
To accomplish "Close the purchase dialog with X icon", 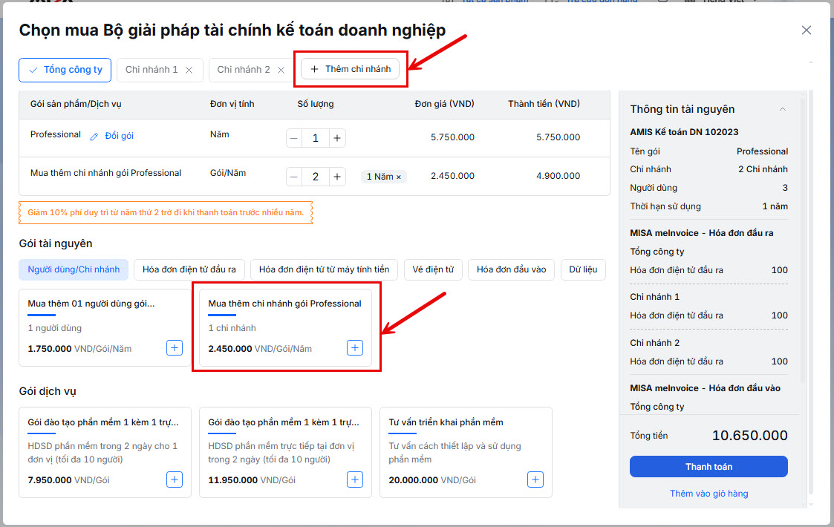I will pos(807,30).
